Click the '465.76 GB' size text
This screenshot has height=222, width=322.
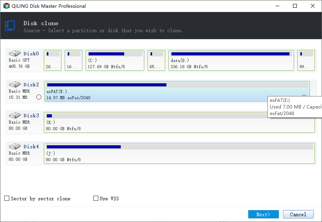(19, 66)
